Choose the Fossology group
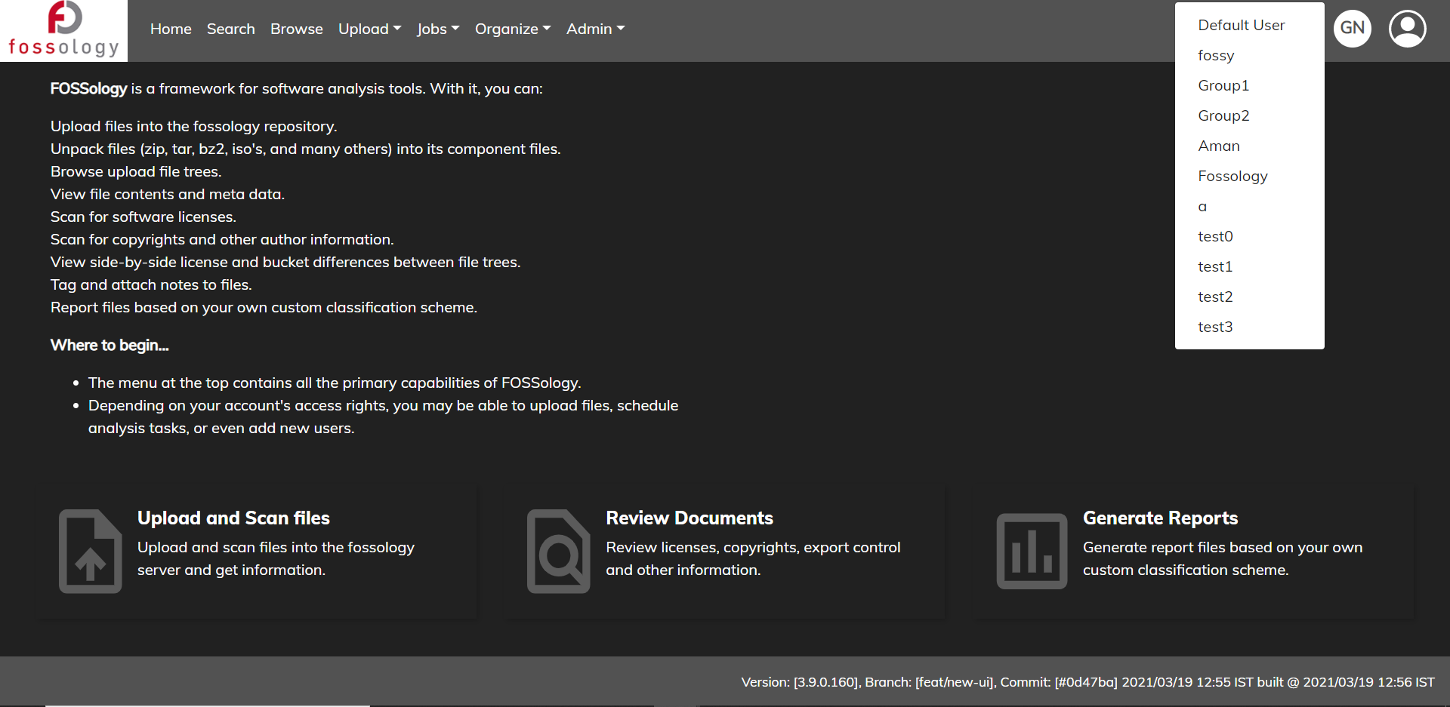 pos(1249,176)
